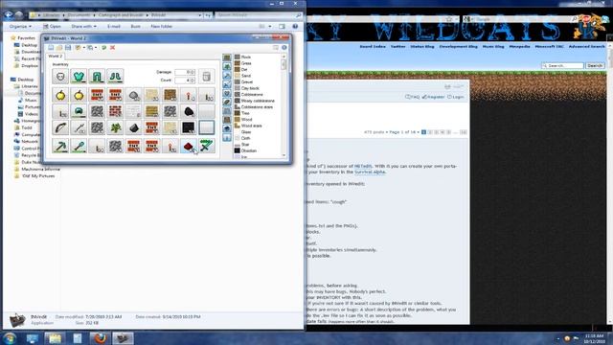Open the blue About icon in INVedit

coord(284,47)
